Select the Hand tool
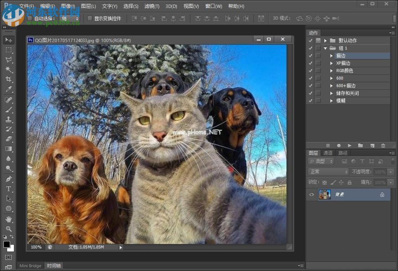The image size is (398, 271). coord(9,219)
